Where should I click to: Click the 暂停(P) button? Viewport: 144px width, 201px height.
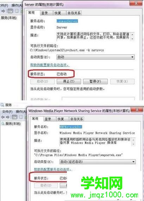[95, 81]
